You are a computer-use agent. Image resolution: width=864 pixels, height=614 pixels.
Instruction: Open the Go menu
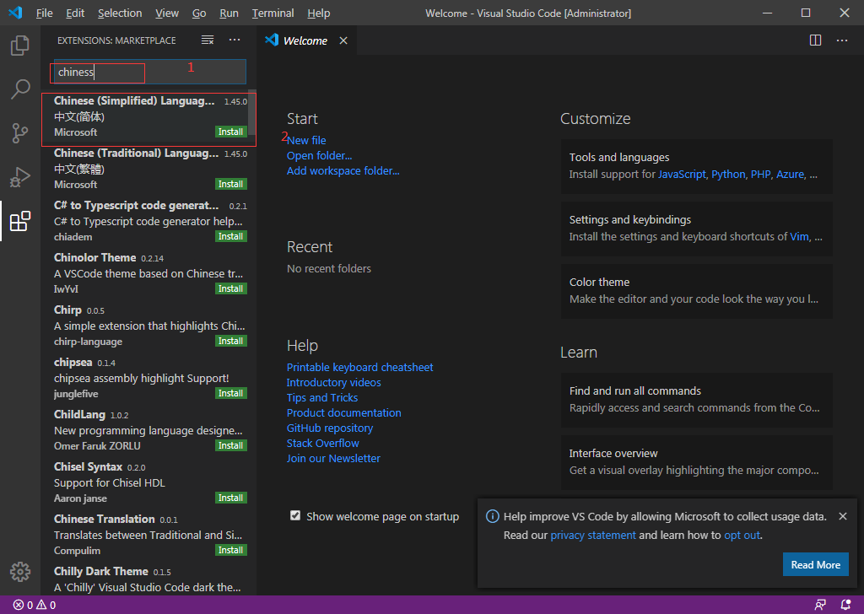coord(199,13)
